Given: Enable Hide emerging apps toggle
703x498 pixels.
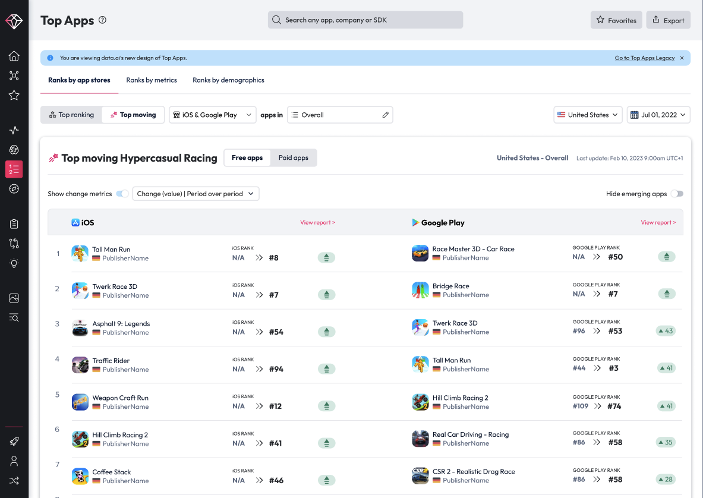Looking at the screenshot, I should [677, 194].
